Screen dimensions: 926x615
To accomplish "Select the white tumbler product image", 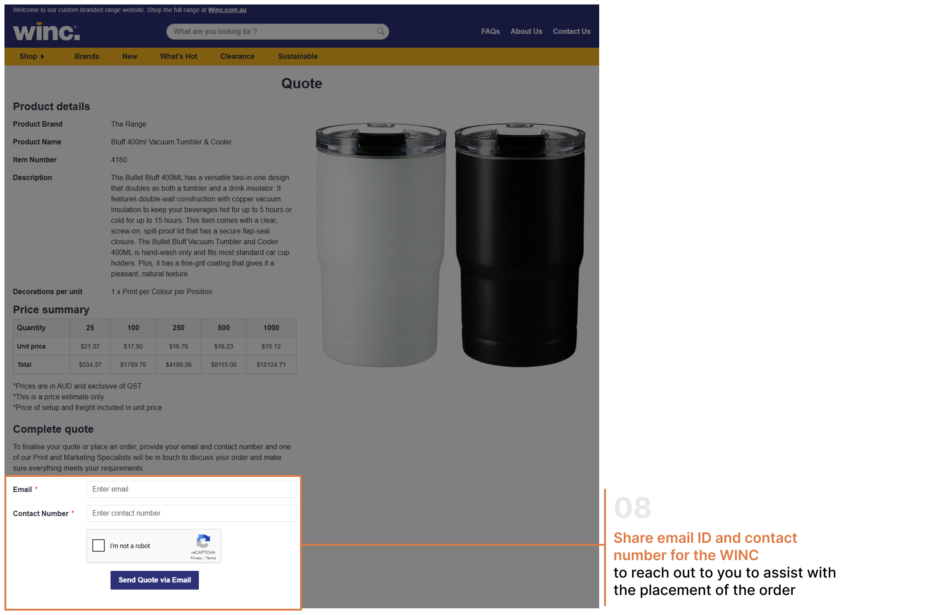I will pyautogui.click(x=381, y=244).
